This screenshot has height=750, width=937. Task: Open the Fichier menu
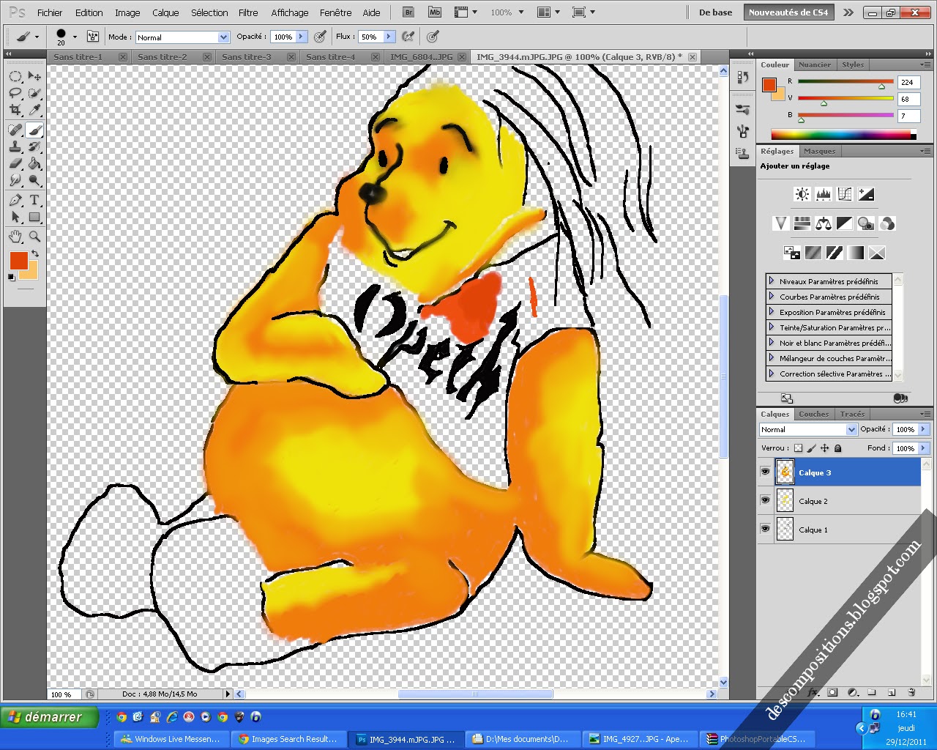point(50,12)
